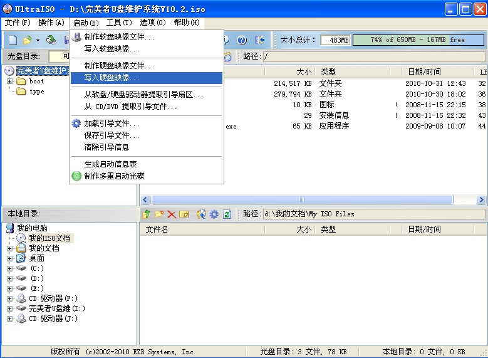Click the Help question mark icon
Viewport: 488px width, 358px height.
(242, 40)
